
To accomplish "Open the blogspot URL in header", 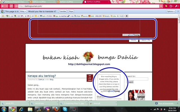I will 89,64.
